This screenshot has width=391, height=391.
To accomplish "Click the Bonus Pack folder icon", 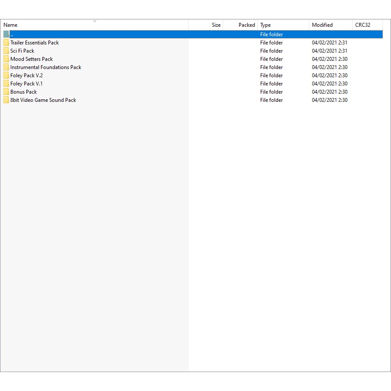I will (x=6, y=92).
